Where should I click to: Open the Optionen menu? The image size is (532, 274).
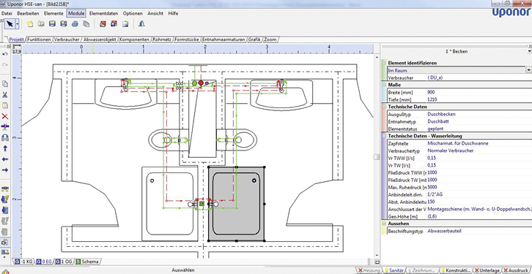133,14
